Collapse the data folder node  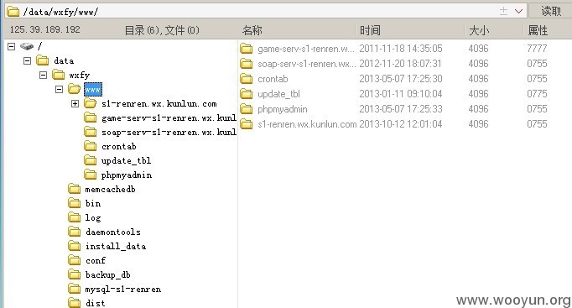tap(28, 60)
